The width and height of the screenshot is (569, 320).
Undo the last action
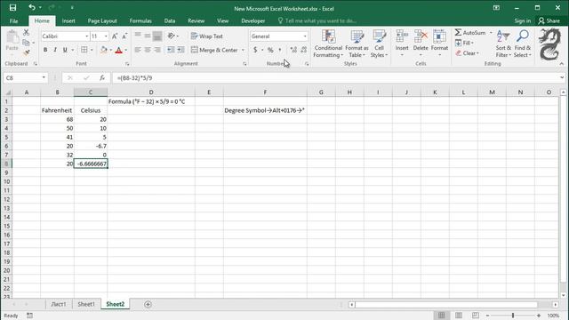coord(32,8)
